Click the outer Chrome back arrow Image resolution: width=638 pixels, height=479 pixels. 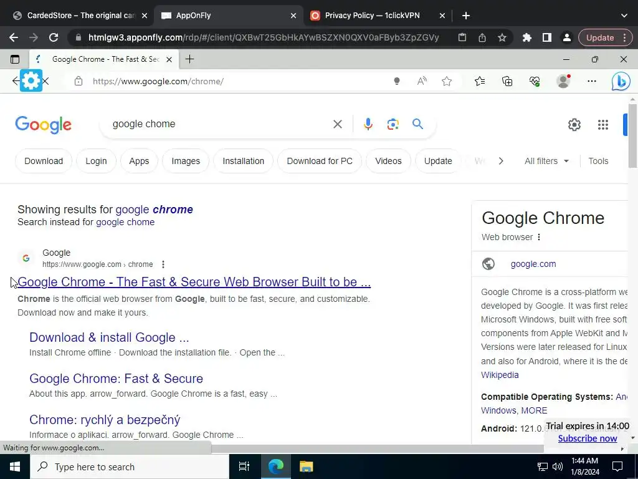[14, 37]
